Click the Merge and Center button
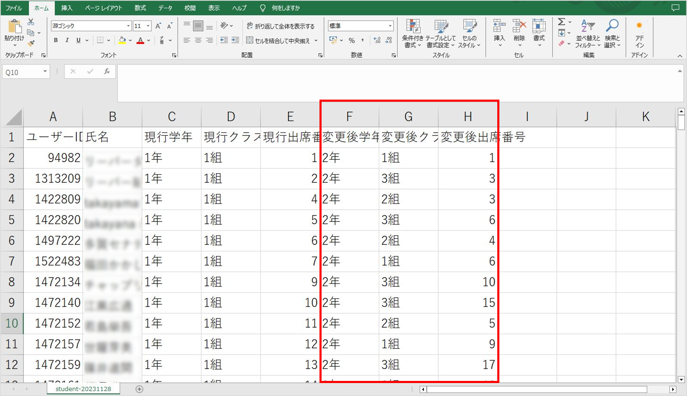Screen dimensions: 687x396 (279, 41)
